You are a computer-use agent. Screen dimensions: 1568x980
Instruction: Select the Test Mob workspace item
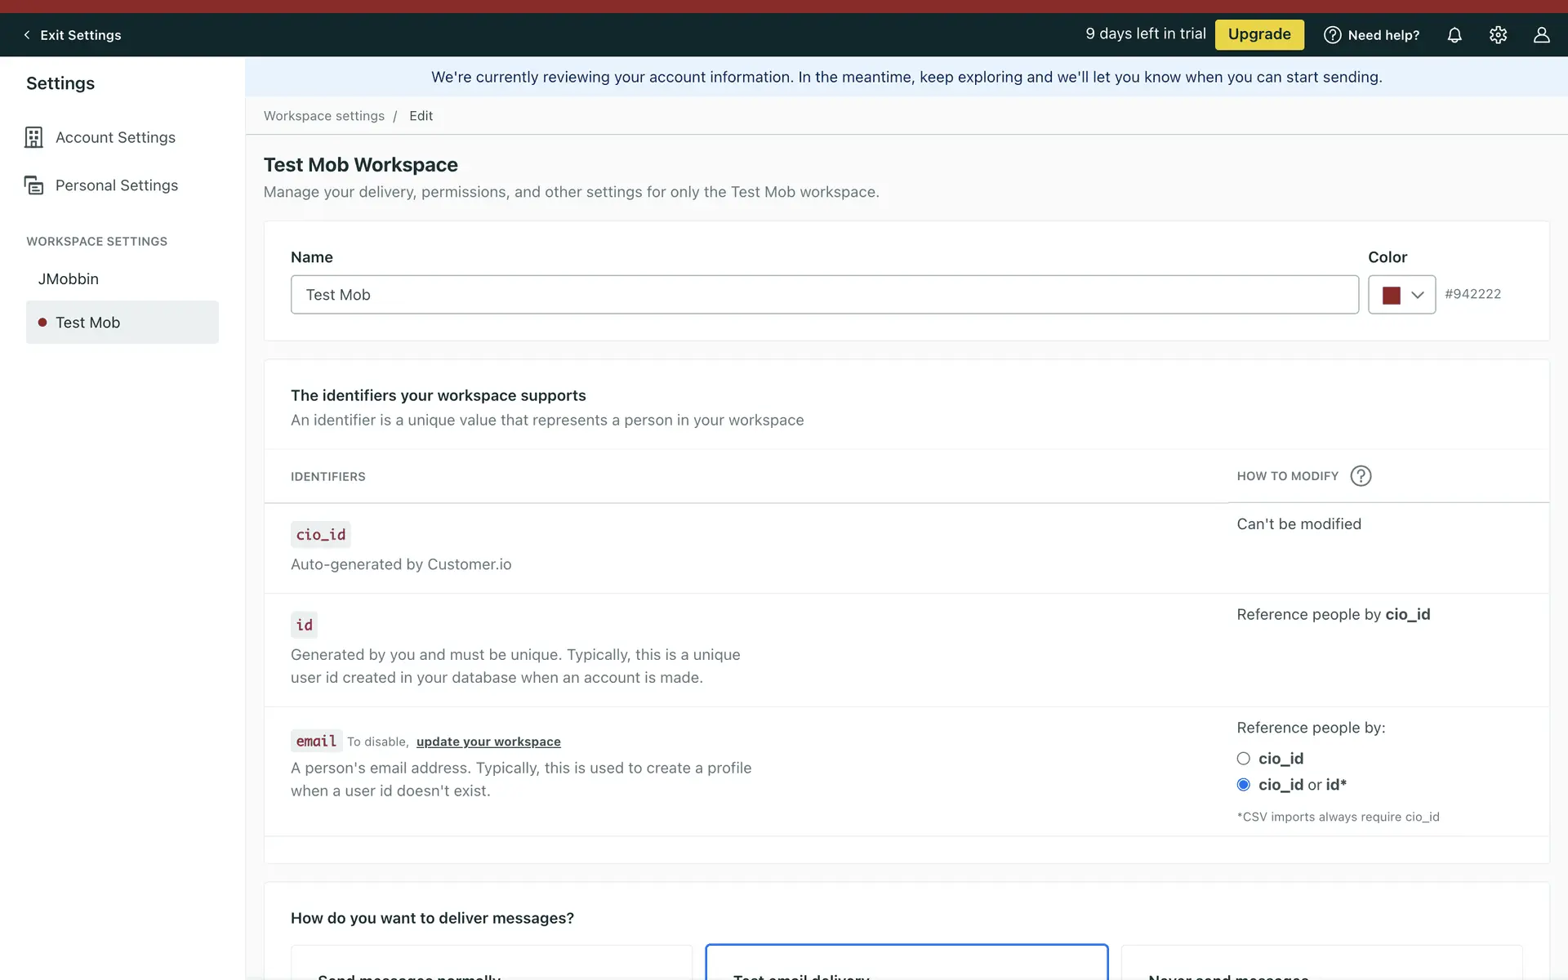click(88, 323)
